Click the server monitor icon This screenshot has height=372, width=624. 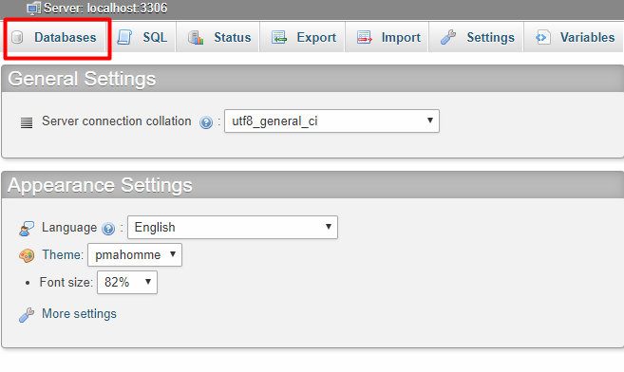click(x=34, y=8)
